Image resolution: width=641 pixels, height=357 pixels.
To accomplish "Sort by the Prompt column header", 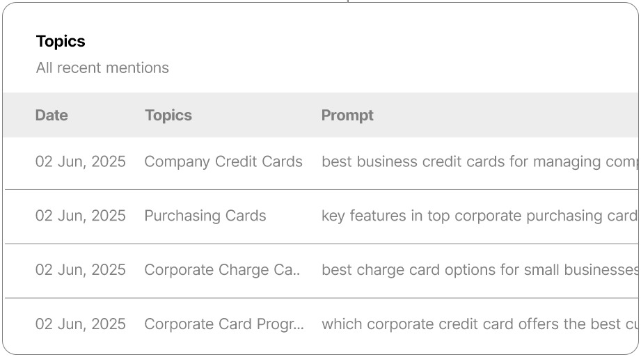I will pyautogui.click(x=347, y=116).
